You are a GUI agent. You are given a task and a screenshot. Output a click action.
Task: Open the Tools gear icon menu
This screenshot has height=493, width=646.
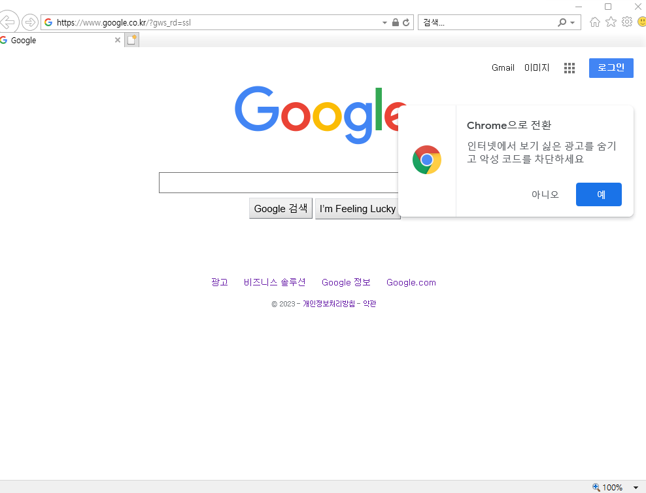click(627, 22)
